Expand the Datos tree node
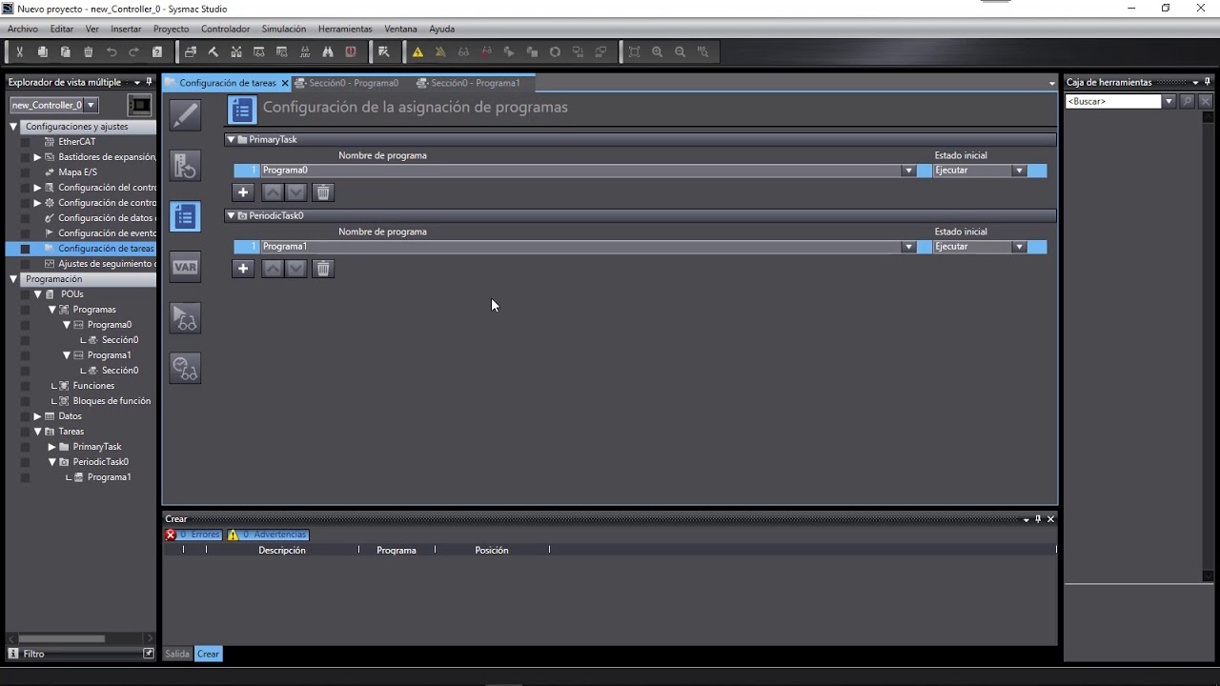This screenshot has width=1220, height=686. [x=37, y=416]
